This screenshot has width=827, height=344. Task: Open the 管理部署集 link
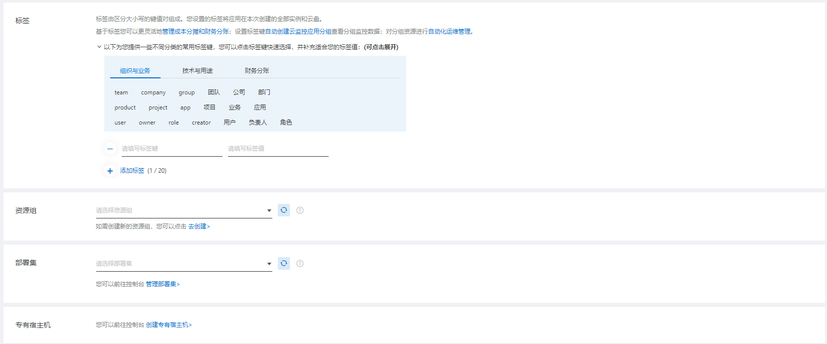point(163,284)
